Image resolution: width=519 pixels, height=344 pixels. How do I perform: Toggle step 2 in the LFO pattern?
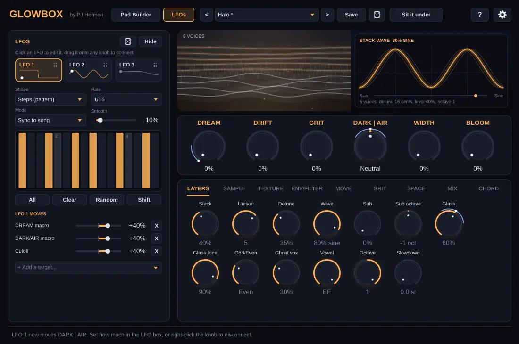coord(31,161)
